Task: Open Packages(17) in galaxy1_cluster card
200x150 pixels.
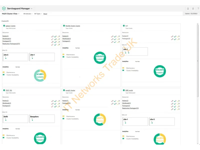Action: click(x=7, y=41)
